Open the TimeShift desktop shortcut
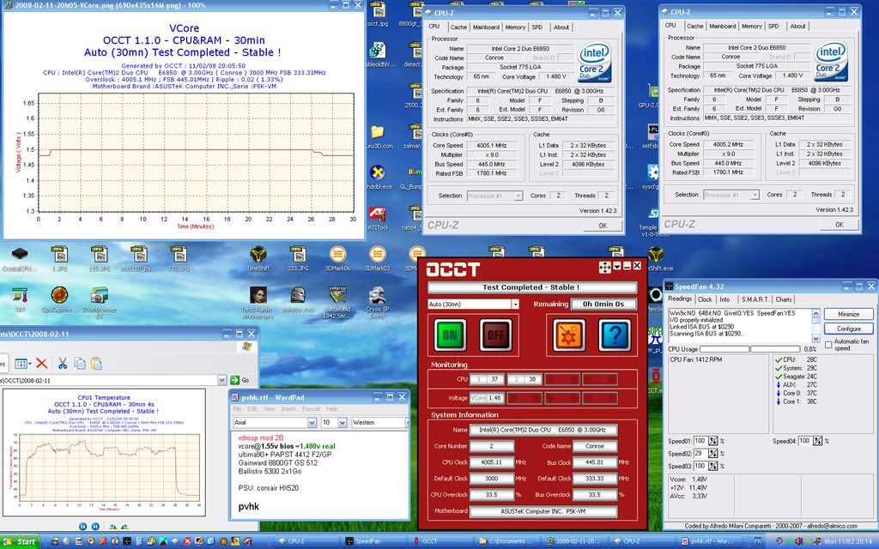The height and width of the screenshot is (549, 879). [258, 256]
